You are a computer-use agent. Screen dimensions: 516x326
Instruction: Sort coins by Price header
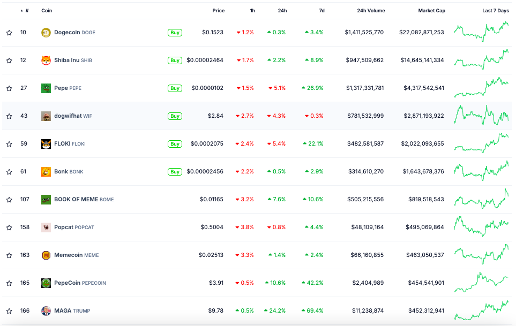pyautogui.click(x=218, y=11)
